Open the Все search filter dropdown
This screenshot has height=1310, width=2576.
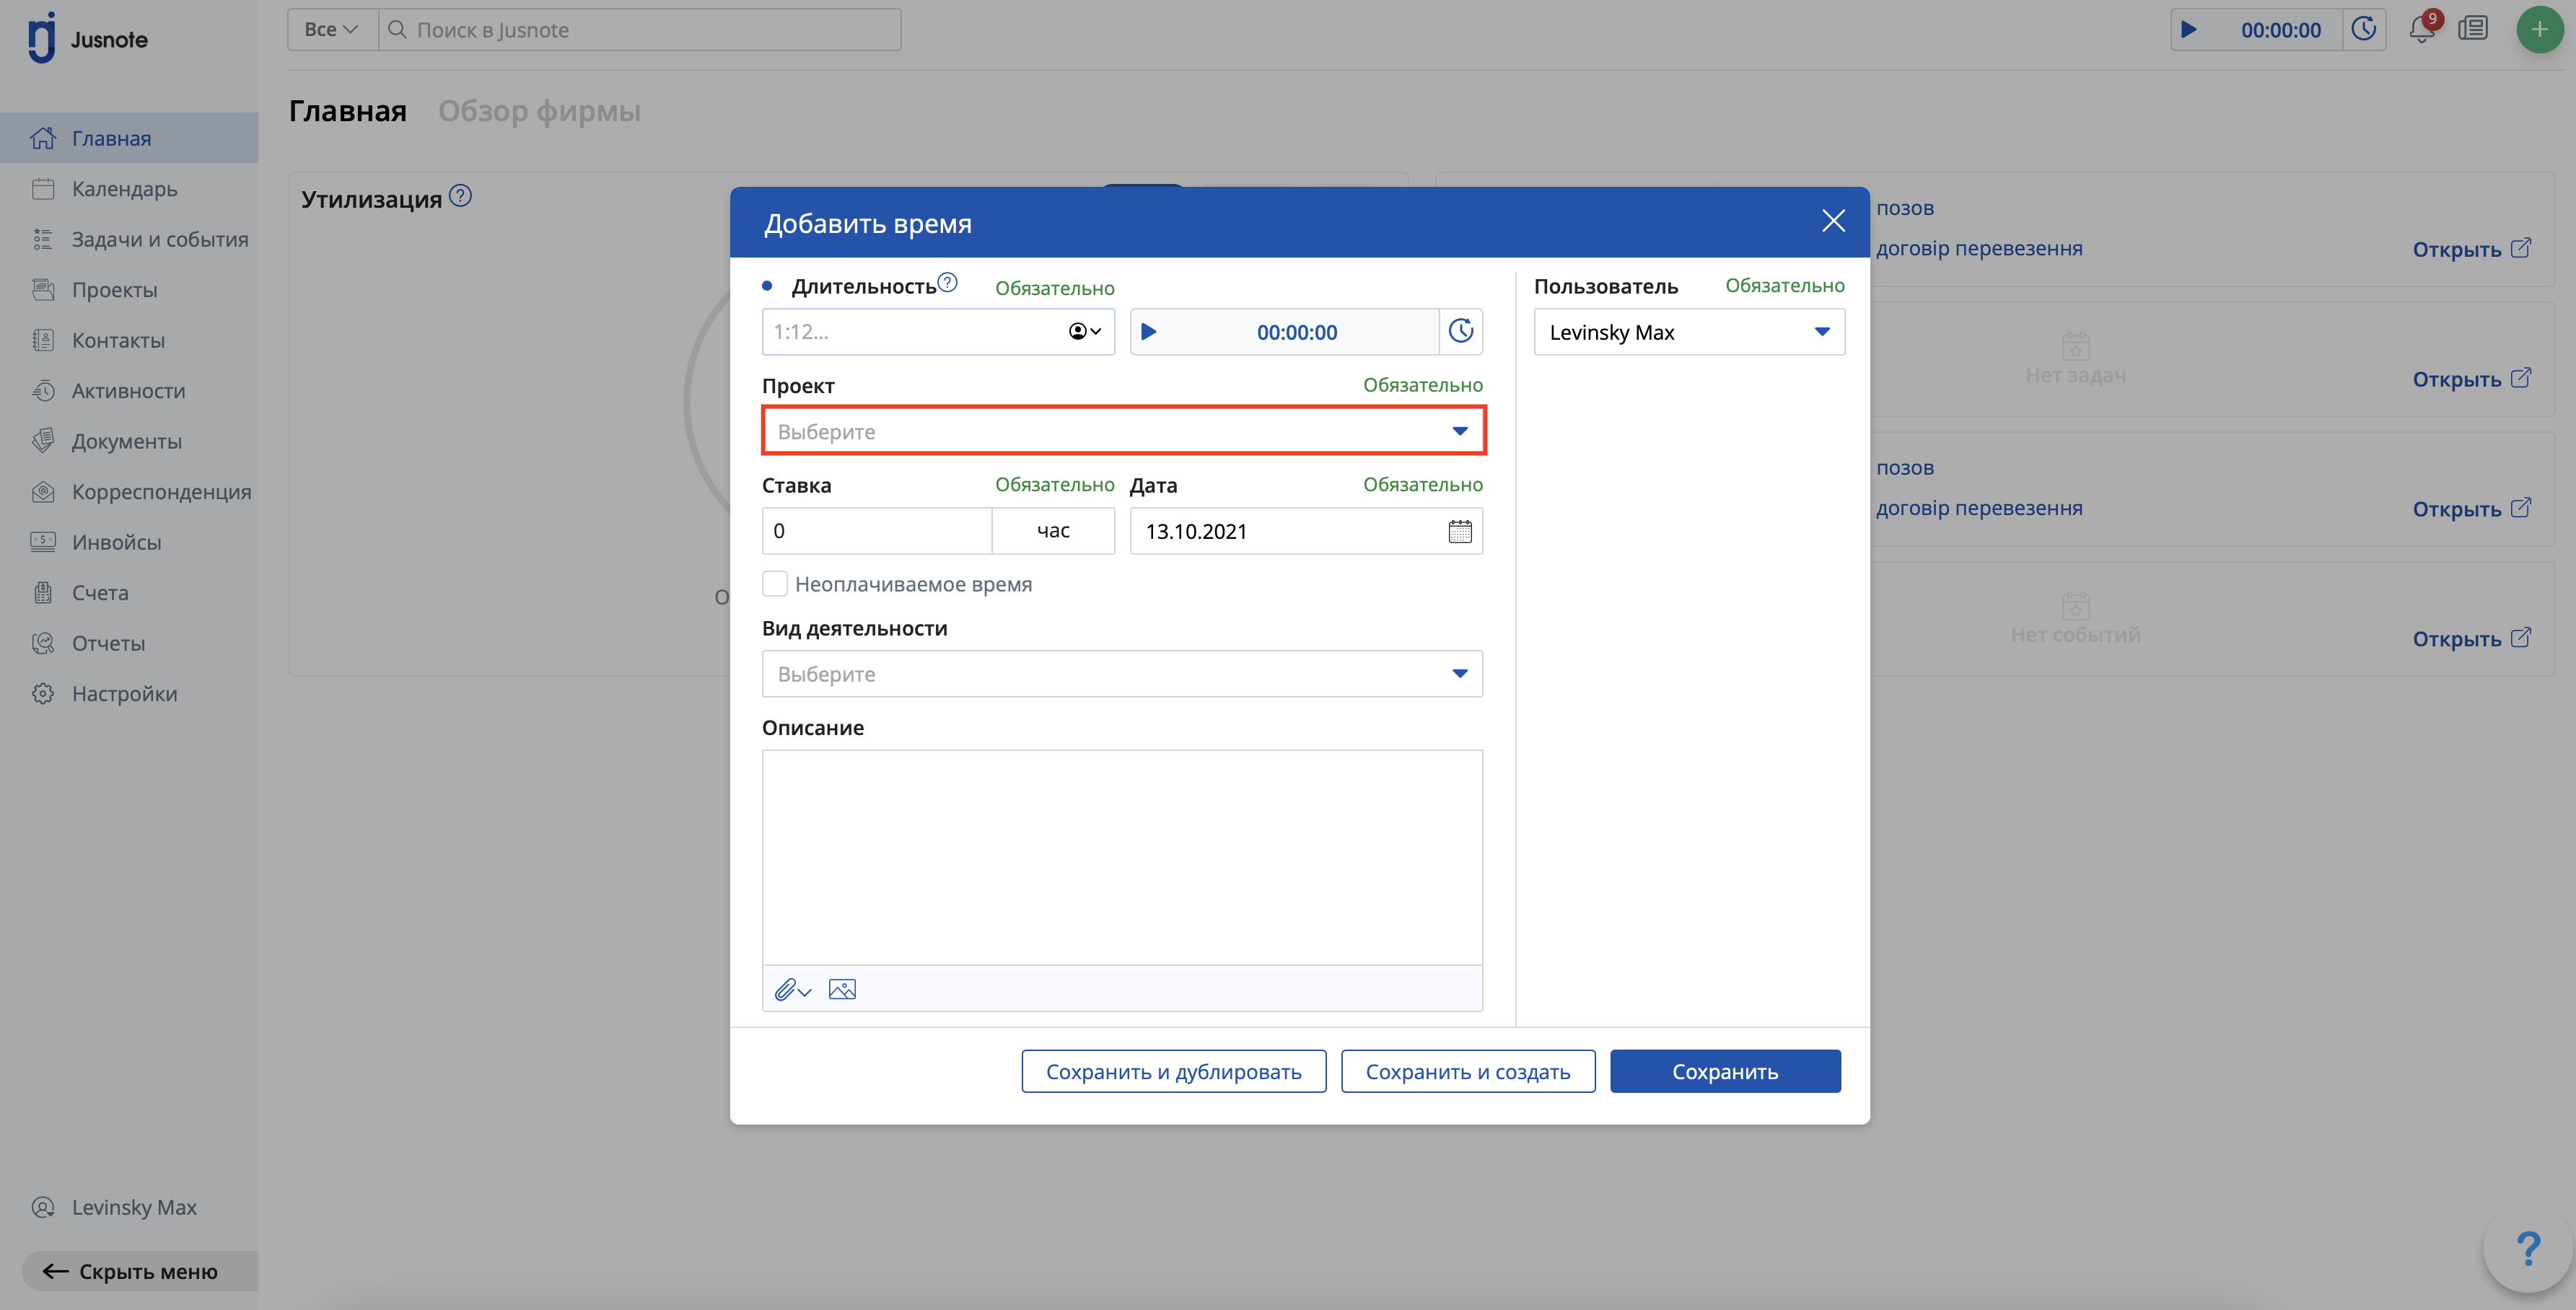(x=332, y=30)
